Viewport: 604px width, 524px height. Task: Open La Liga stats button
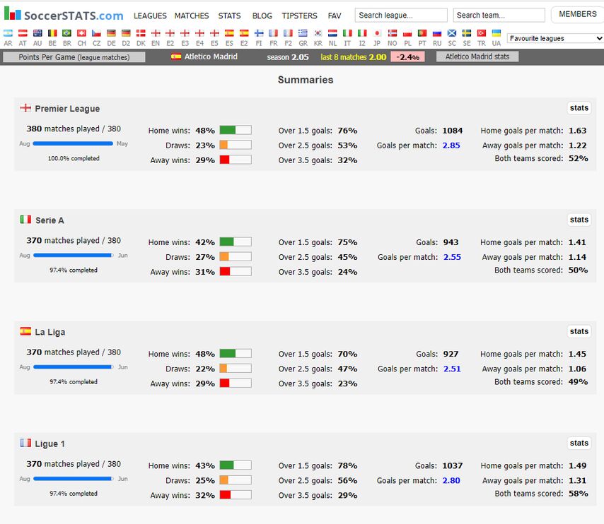[x=579, y=331]
